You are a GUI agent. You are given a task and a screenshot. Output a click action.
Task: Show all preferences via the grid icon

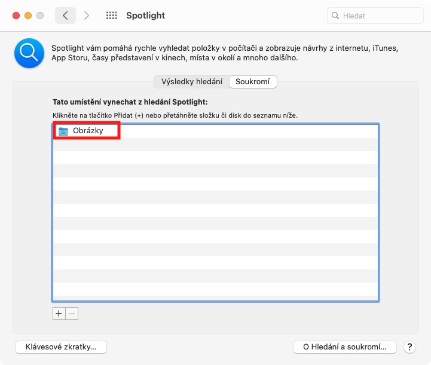coord(111,16)
